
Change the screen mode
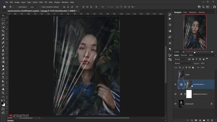[x=3, y=113]
